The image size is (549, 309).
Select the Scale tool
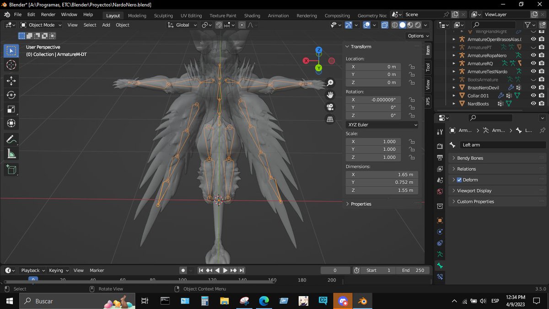pyautogui.click(x=11, y=109)
